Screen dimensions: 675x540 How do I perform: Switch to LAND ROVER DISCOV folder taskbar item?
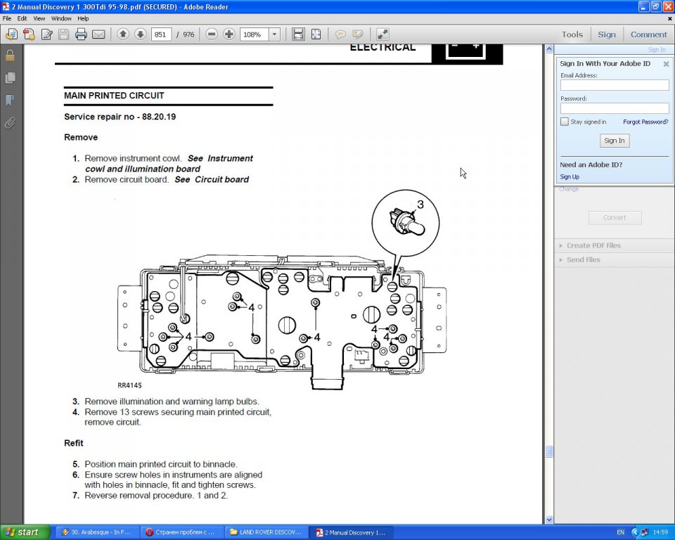(266, 532)
